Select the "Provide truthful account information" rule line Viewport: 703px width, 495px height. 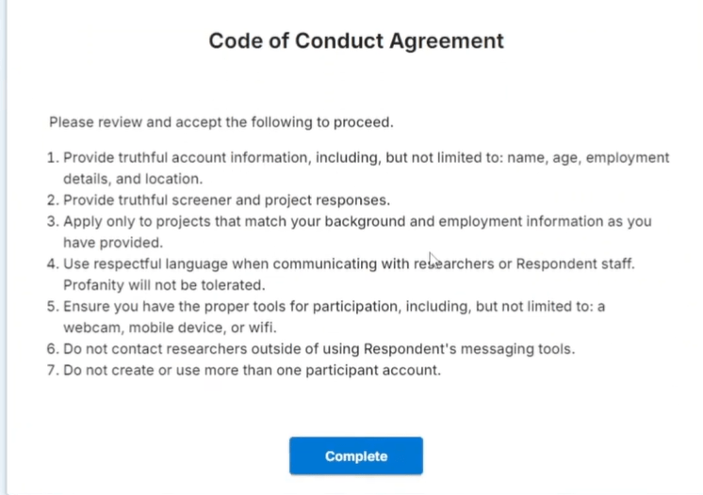pyautogui.click(x=366, y=157)
